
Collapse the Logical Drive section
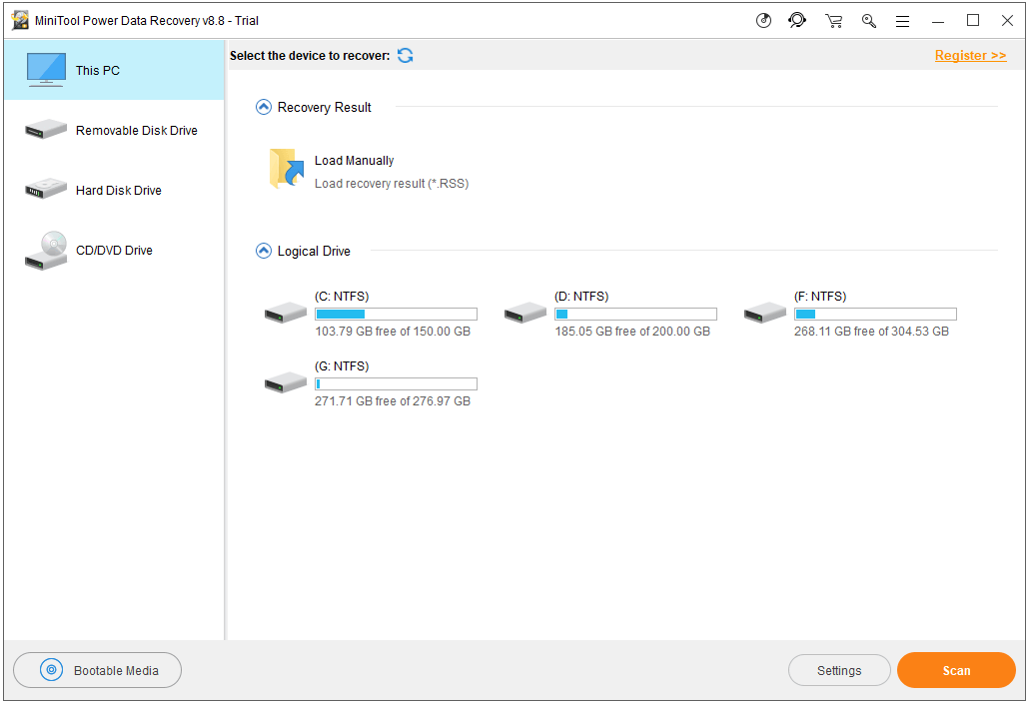coord(264,251)
